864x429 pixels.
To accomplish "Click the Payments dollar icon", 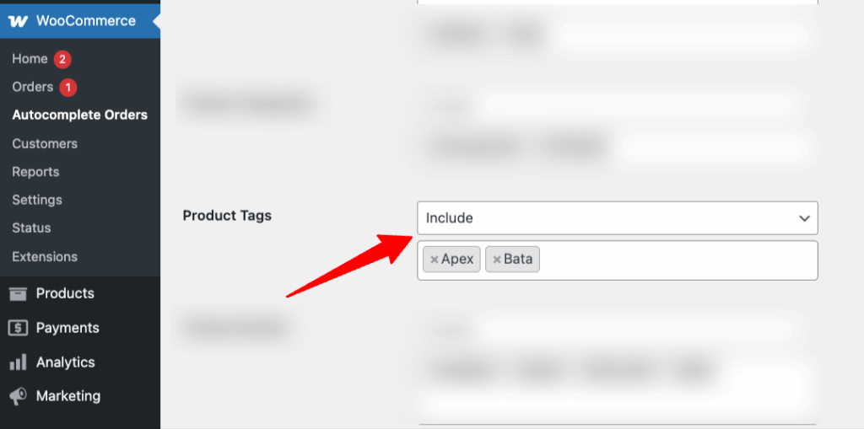I will (18, 328).
